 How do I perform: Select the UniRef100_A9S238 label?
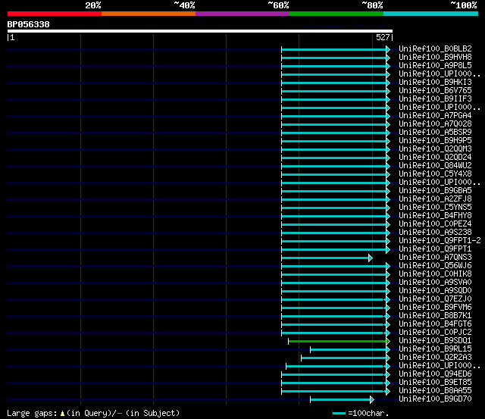pyautogui.click(x=435, y=232)
